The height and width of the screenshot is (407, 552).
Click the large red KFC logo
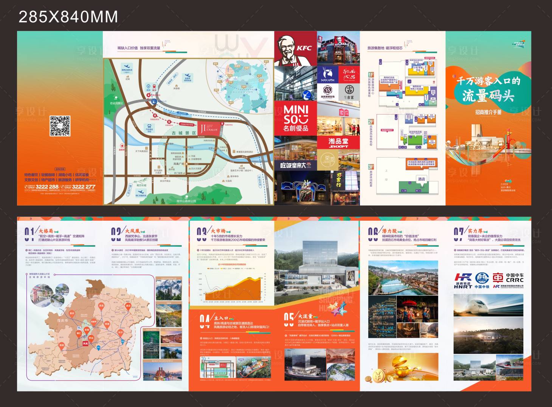(296, 49)
